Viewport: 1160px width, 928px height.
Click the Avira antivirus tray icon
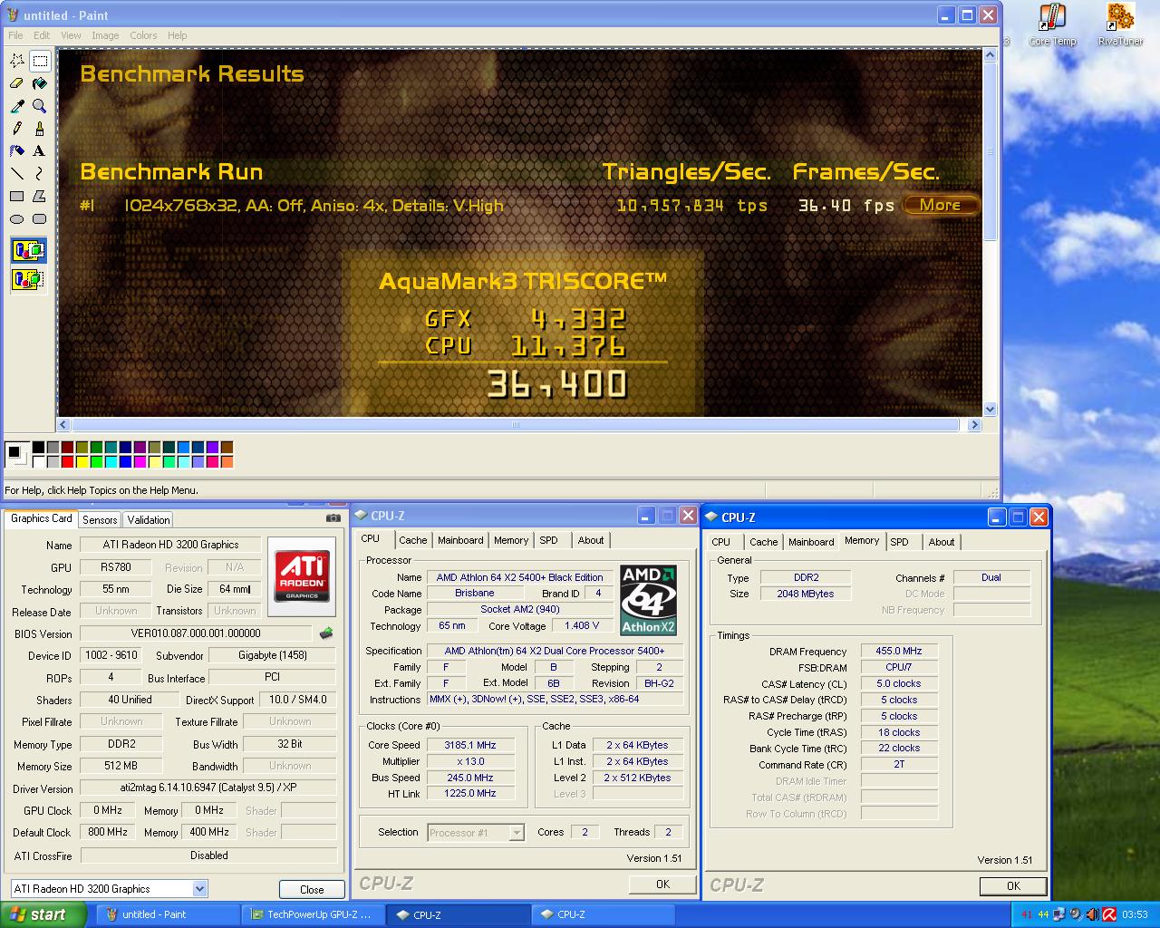click(x=1108, y=914)
